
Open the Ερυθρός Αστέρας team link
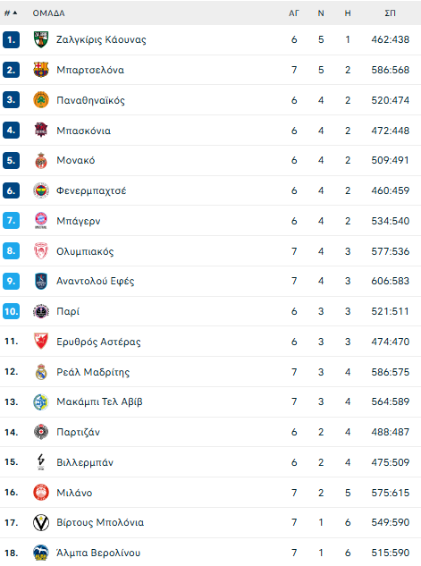coord(98,342)
